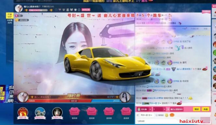Open the yellow smiley emoji picker
The image size is (216, 125).
click(x=166, y=115)
